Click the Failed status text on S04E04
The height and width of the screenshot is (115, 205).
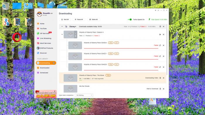click(156, 45)
